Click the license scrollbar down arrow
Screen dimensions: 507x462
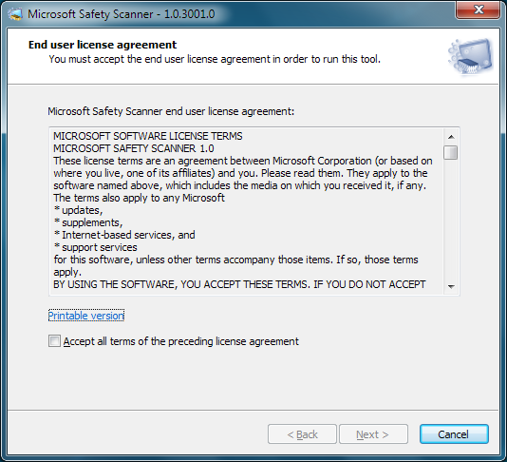coord(451,286)
